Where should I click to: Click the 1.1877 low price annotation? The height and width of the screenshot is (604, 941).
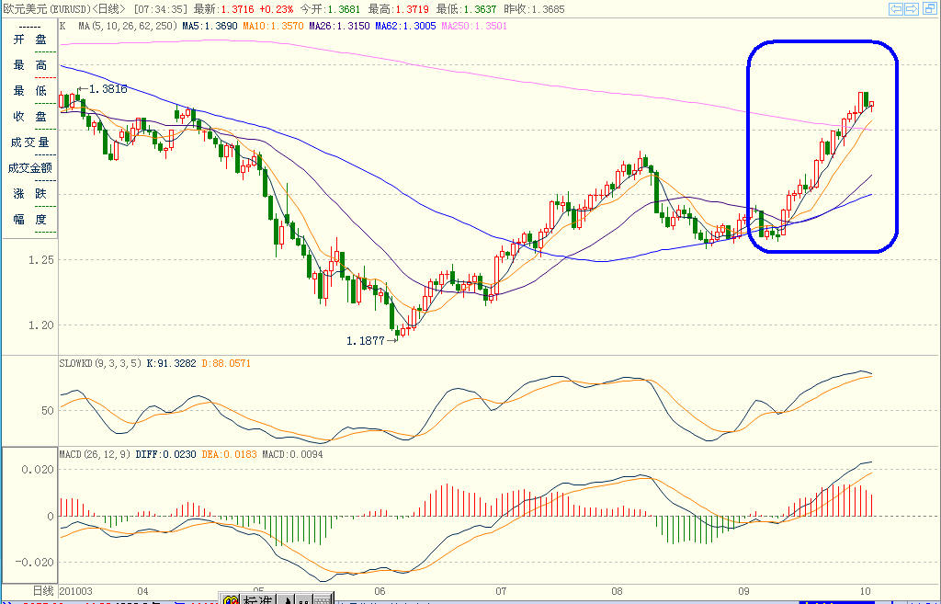click(365, 341)
